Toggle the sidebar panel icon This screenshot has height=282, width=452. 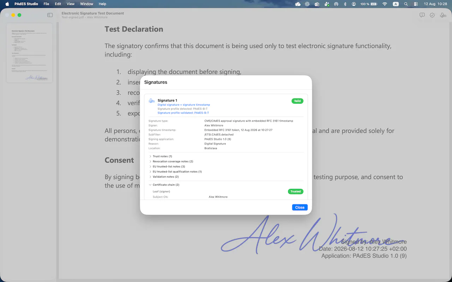click(50, 15)
